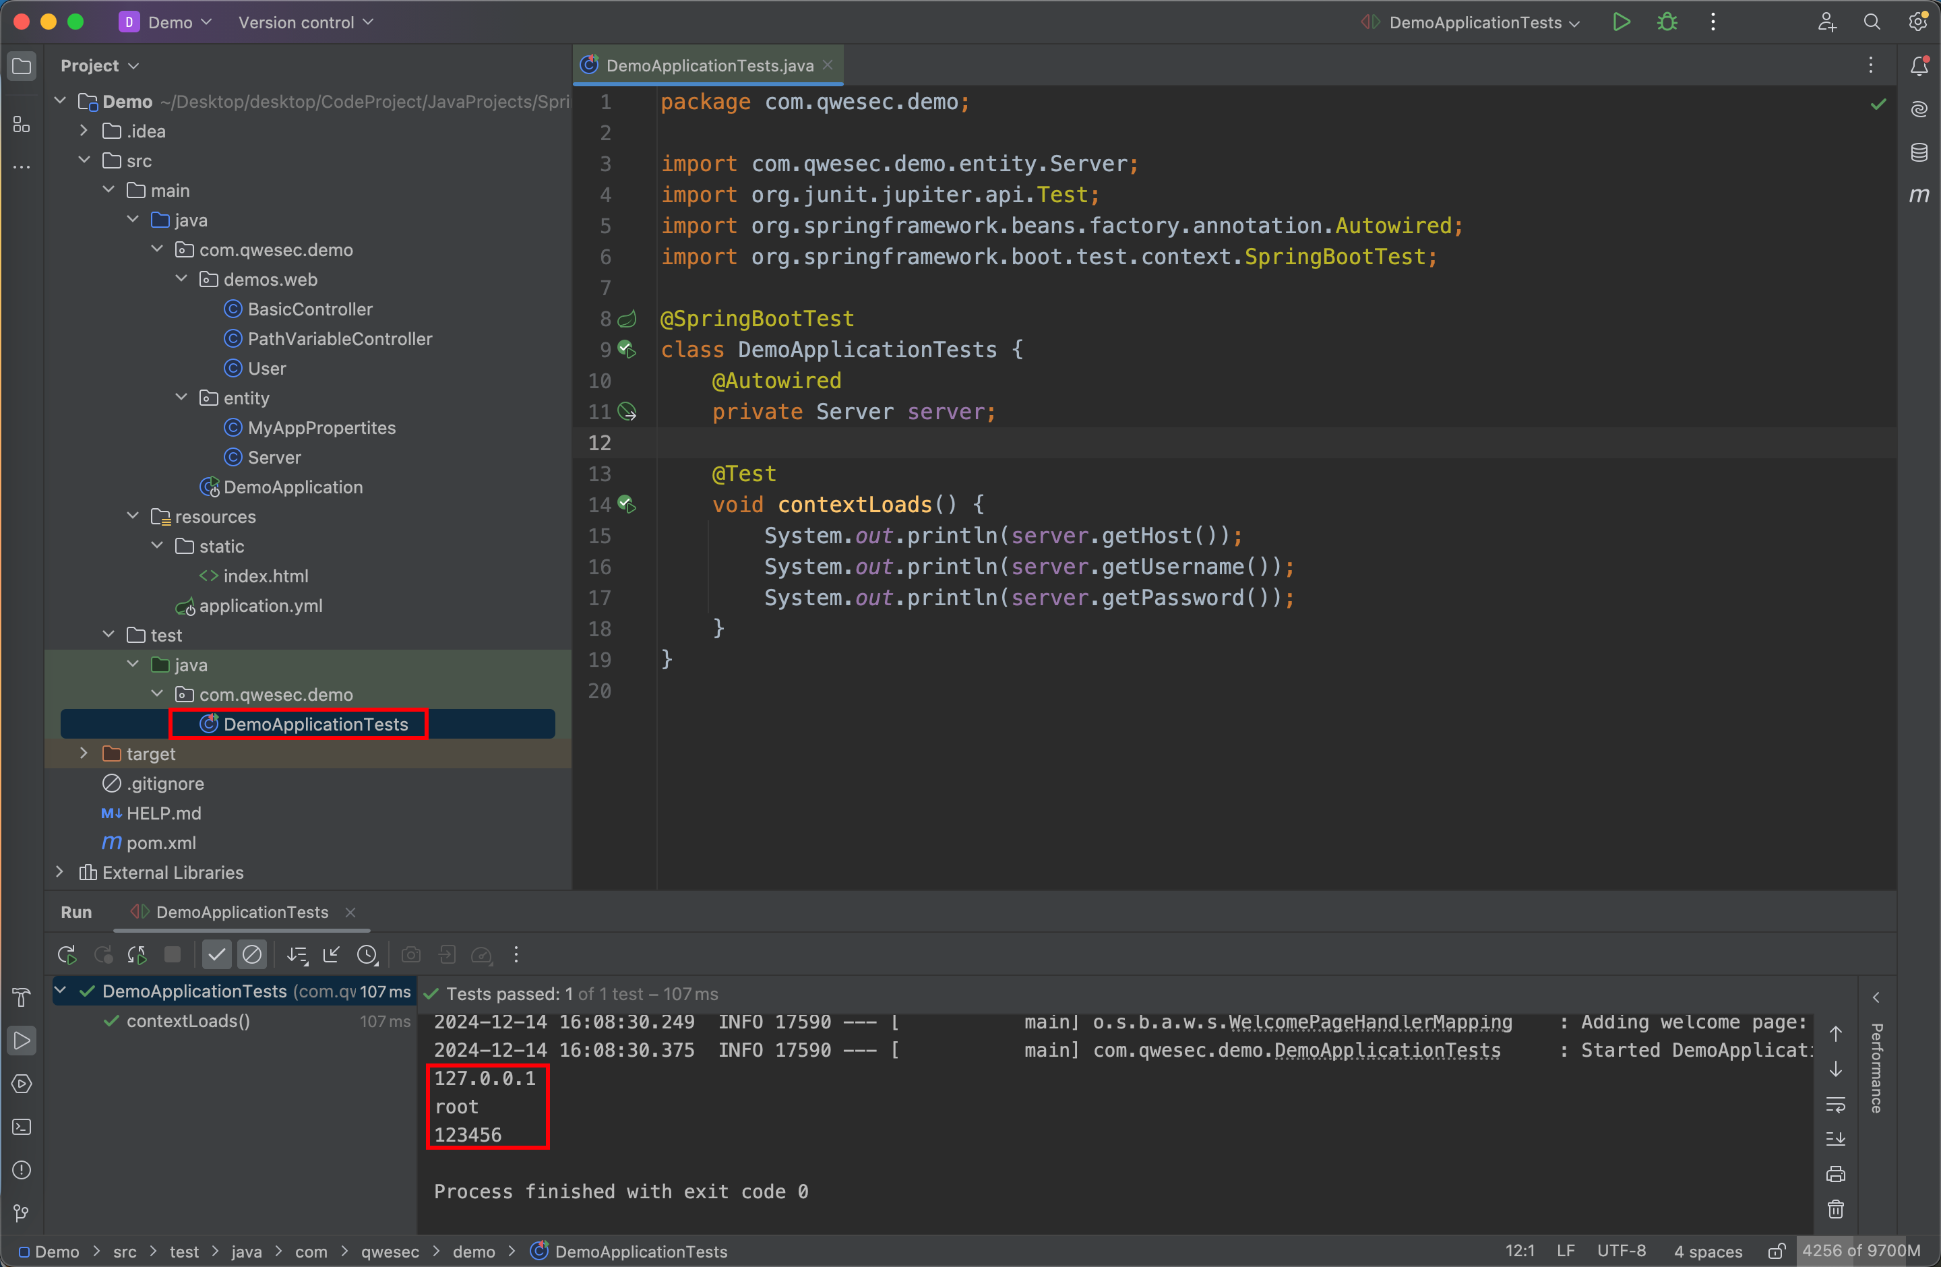Open the Run toolbar more options menu
Viewport: 1941px width, 1267px height.
click(516, 955)
